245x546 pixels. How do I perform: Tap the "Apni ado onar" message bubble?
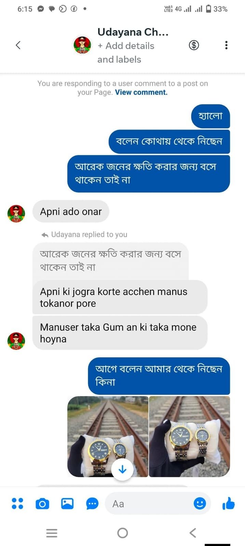tap(71, 212)
